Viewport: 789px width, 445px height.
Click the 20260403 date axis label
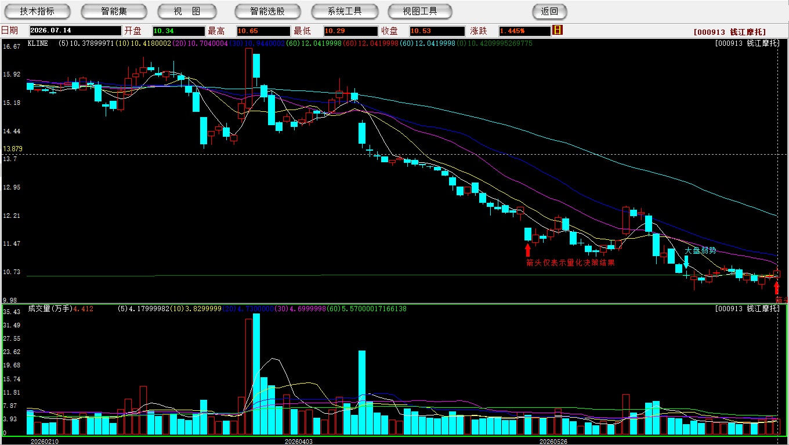tap(298, 441)
